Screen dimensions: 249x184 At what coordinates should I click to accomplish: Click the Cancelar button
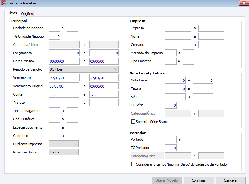point(231,180)
